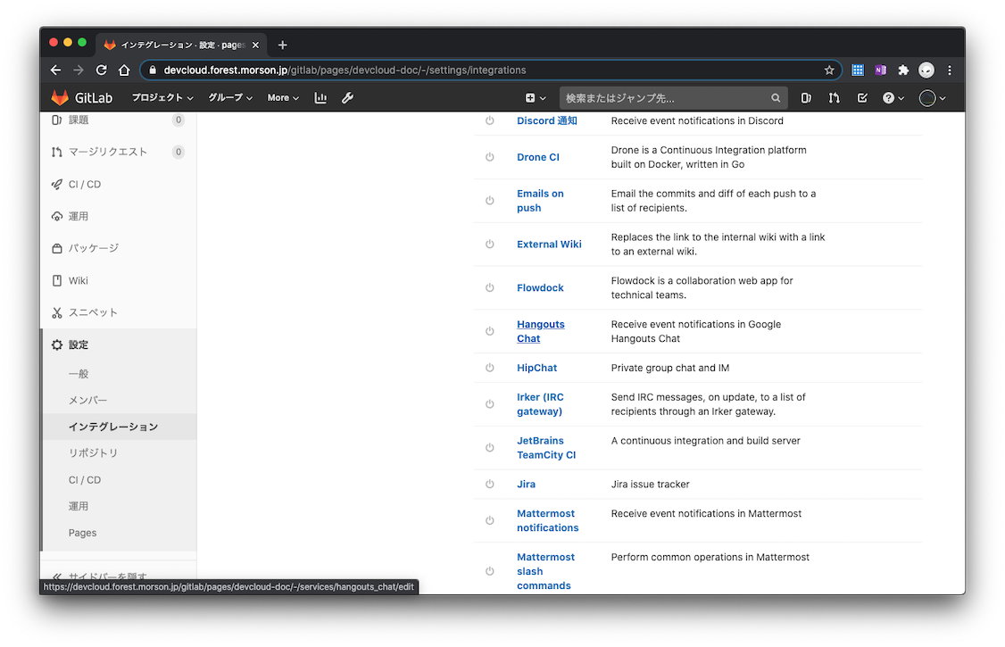Open the activity chart icon in navbar

tap(320, 98)
